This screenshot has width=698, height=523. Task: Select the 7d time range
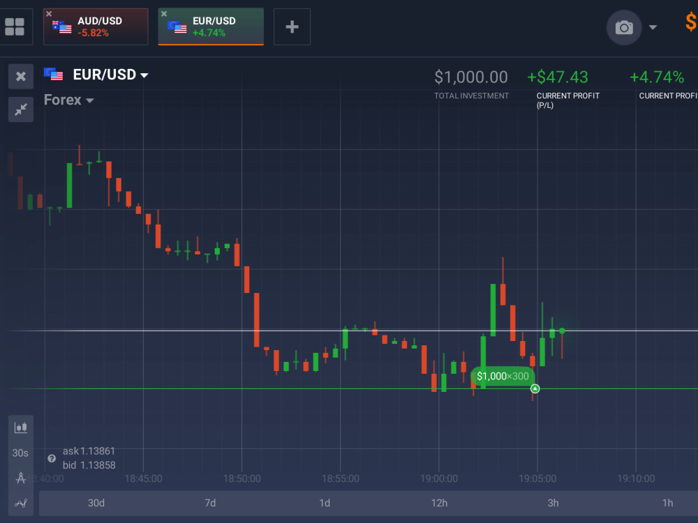tap(210, 503)
